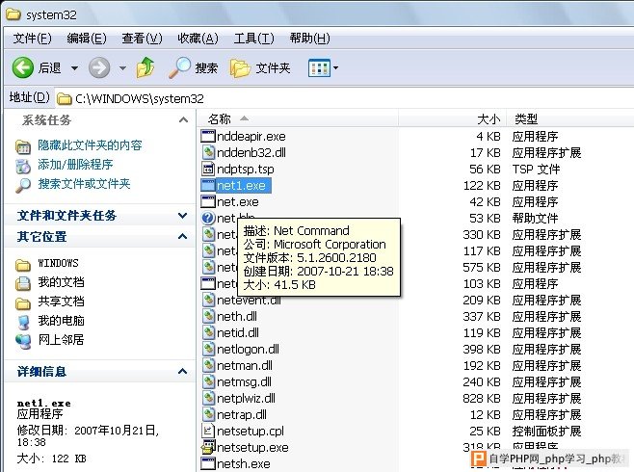Screen dimensions: 634x472
Task: Click 添加/删除程序 link
Action: tap(75, 165)
